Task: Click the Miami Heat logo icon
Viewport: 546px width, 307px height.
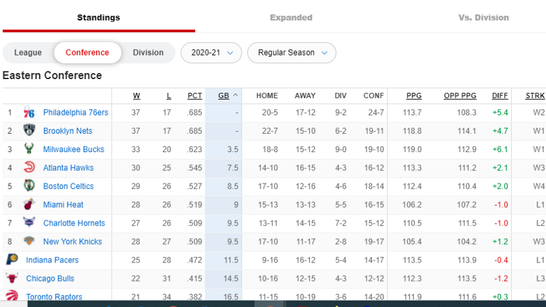Action: click(29, 204)
